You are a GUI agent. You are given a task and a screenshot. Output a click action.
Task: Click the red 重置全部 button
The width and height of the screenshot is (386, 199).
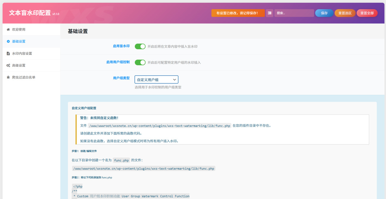pyautogui.click(x=367, y=13)
